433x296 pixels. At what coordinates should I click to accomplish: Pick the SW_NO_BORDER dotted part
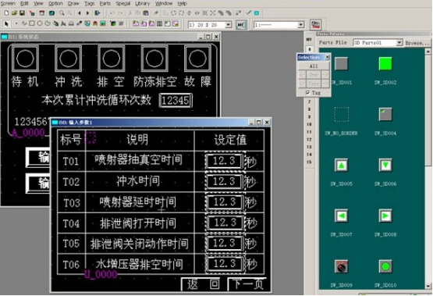click(341, 115)
